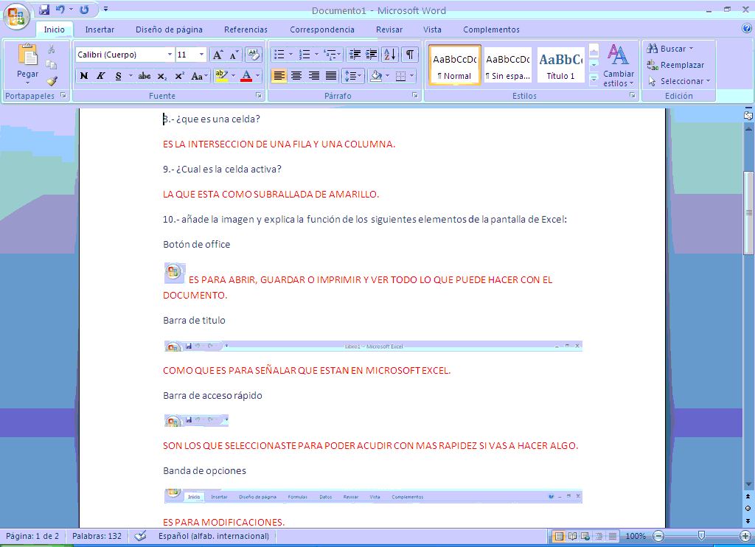Screen dimensions: 755x547
Task: Shrink font size with smaller A icon
Action: [x=234, y=55]
